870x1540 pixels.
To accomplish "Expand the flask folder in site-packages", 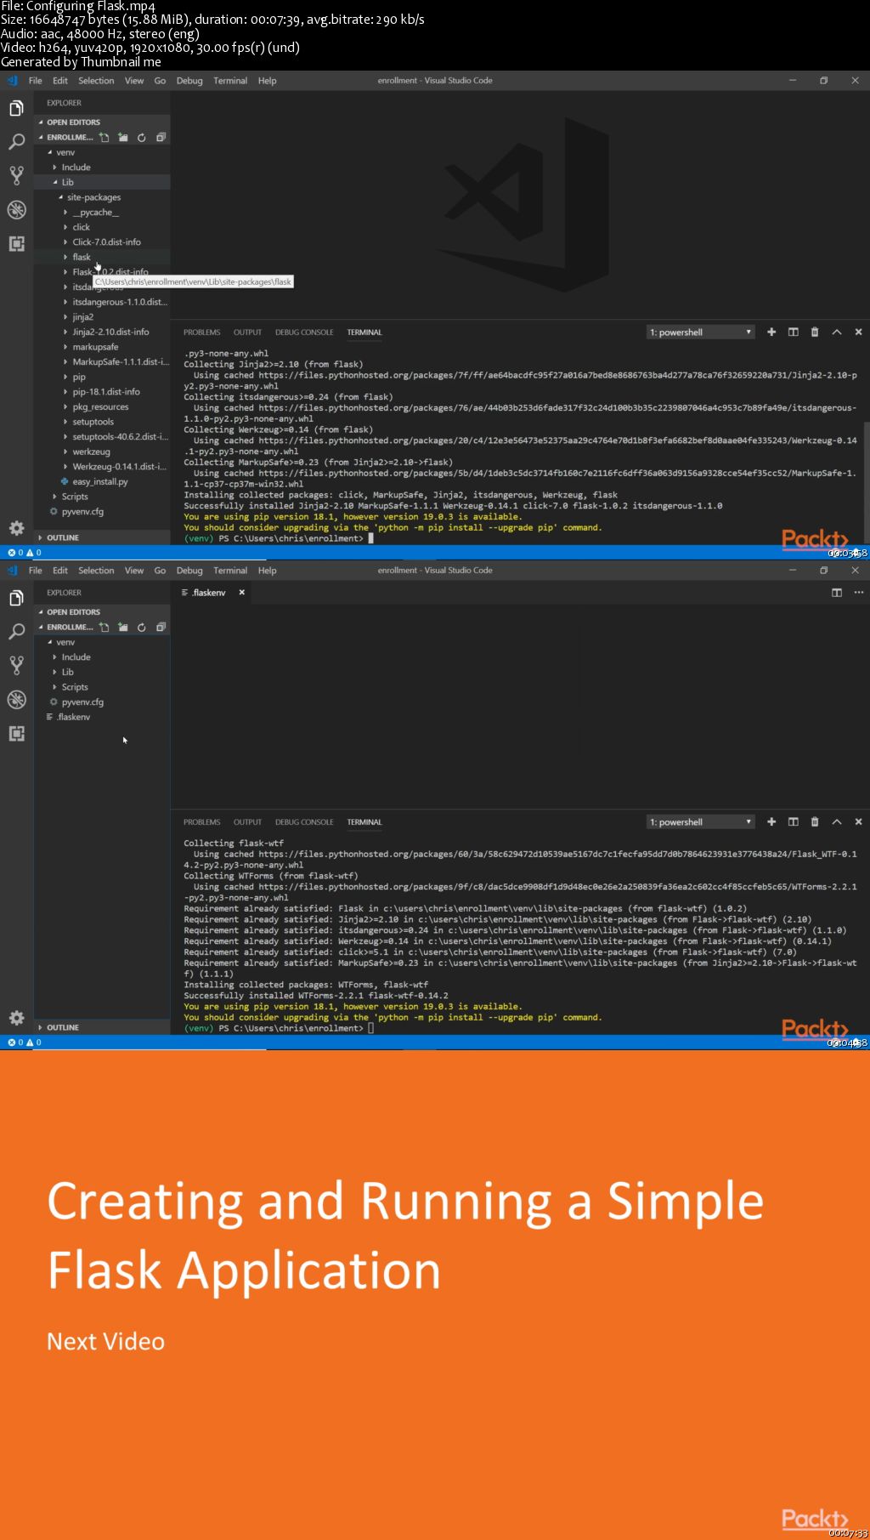I will coord(82,257).
